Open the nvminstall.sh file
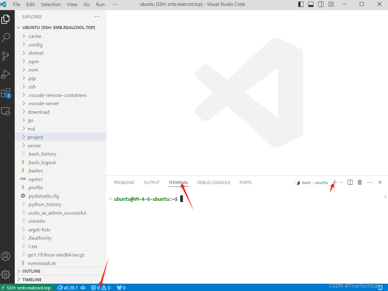388x291 pixels. tap(61, 263)
